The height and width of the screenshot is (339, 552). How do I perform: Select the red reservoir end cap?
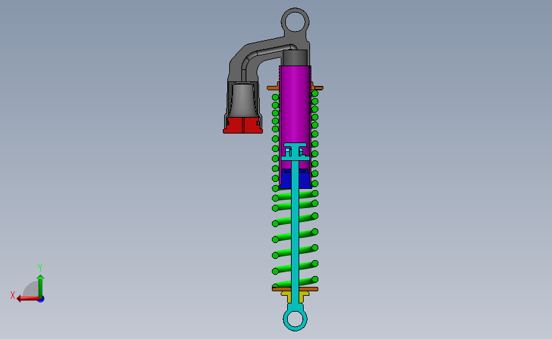point(243,125)
